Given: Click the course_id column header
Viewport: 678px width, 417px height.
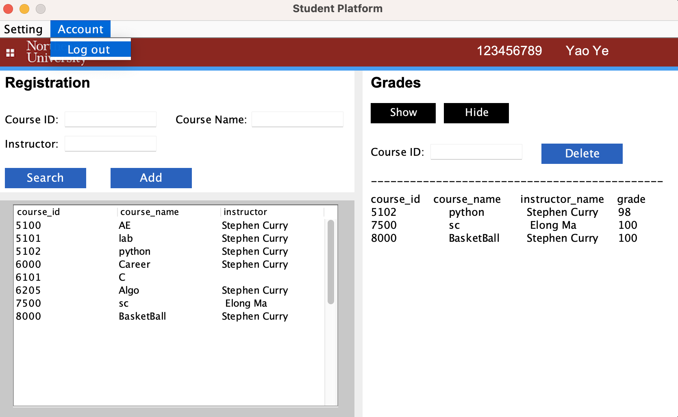Looking at the screenshot, I should (66, 212).
